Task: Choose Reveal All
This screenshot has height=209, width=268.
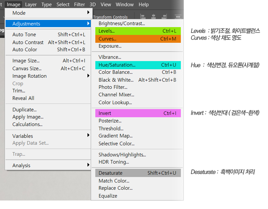Action: click(48, 98)
